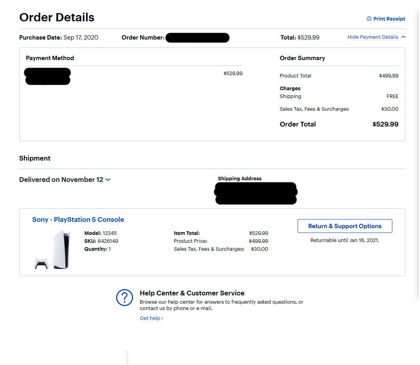Viewport: 420px width, 365px height.
Task: Select the Order Total amount $529.99
Action: click(x=385, y=124)
